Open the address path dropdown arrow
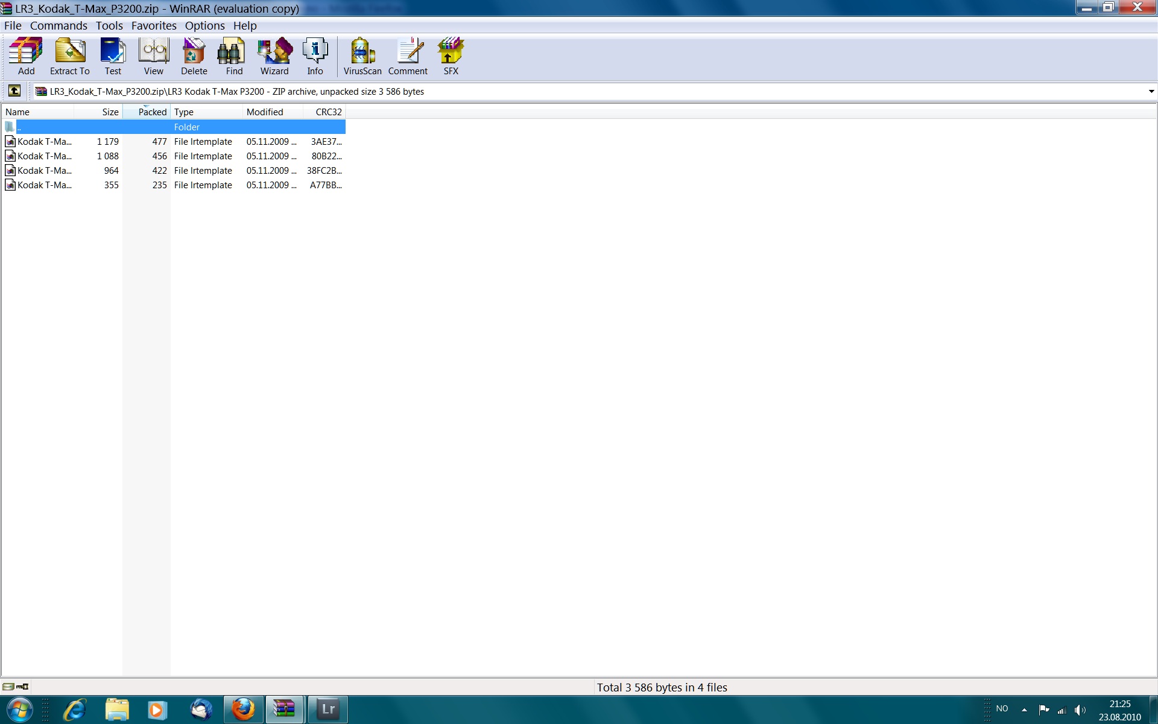 pyautogui.click(x=1151, y=92)
